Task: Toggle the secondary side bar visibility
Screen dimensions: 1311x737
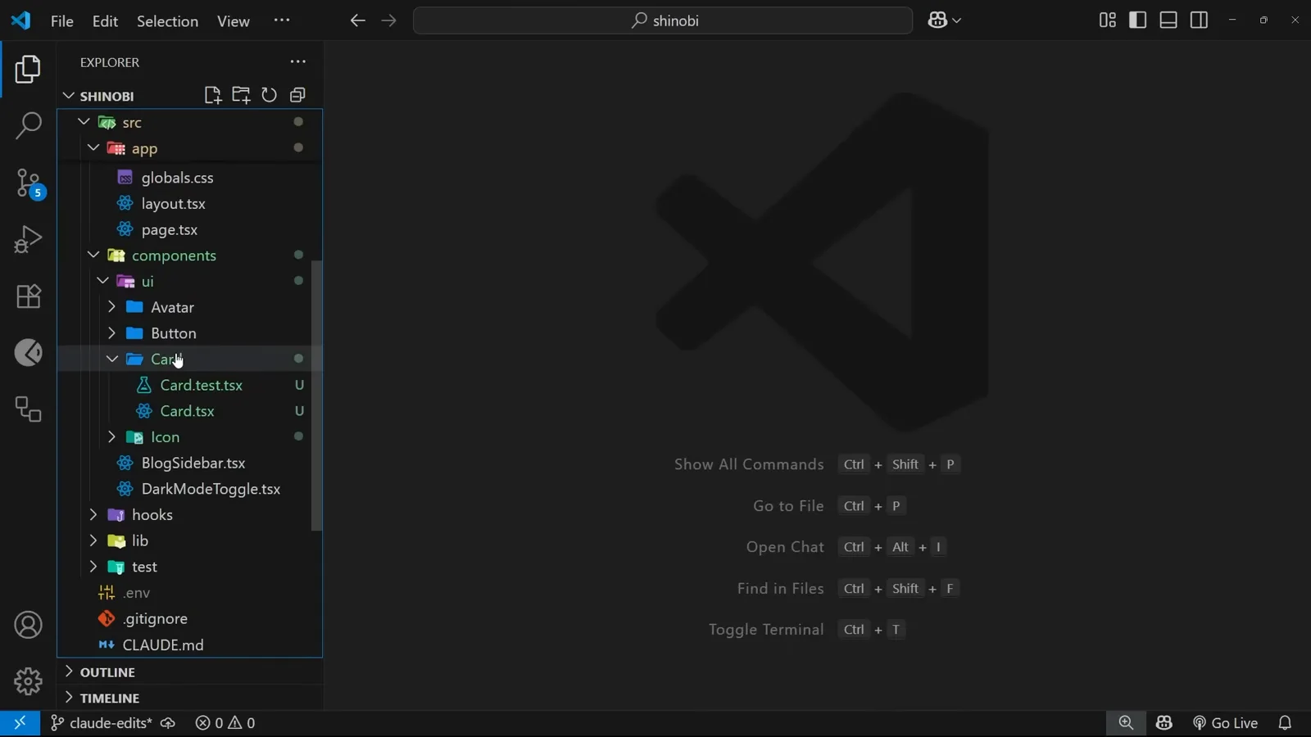Action: 1199,20
